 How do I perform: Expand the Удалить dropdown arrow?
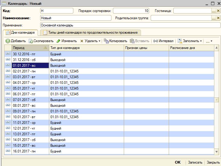point(100,41)
